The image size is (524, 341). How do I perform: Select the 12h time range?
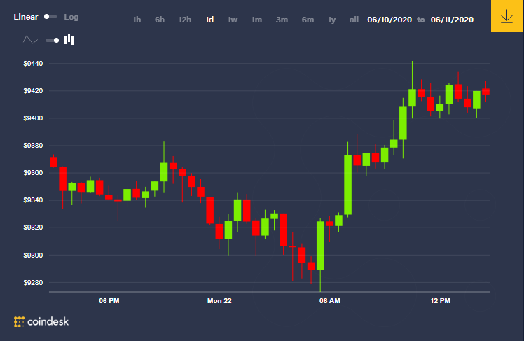[185, 20]
